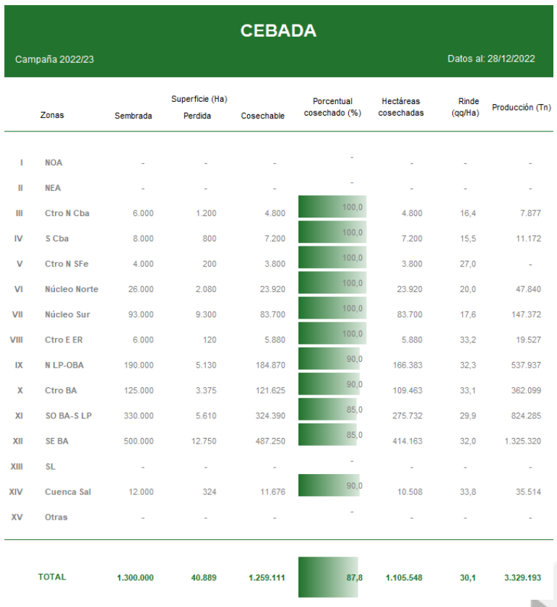Click the 85,0 progress bar for SE BA
The image size is (557, 607).
click(327, 435)
